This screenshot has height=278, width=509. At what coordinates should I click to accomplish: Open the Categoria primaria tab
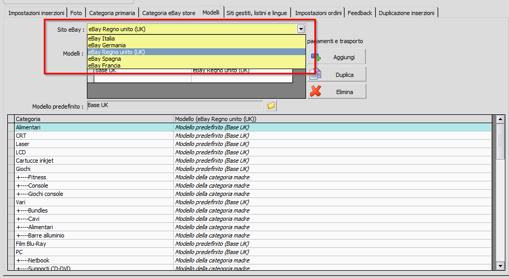click(112, 13)
